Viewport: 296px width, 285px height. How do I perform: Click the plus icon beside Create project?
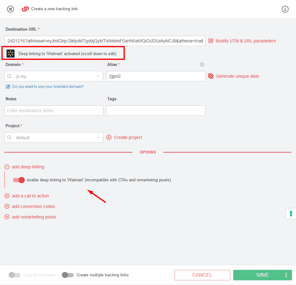coord(109,137)
